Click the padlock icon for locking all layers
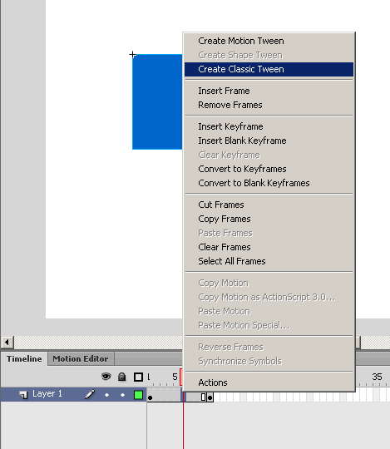 (122, 377)
